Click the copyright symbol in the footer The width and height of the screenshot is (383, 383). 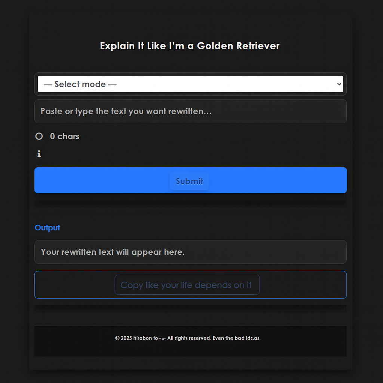pyautogui.click(x=117, y=338)
